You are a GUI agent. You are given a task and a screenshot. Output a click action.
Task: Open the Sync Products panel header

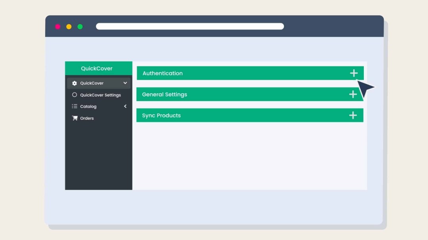tap(250, 115)
